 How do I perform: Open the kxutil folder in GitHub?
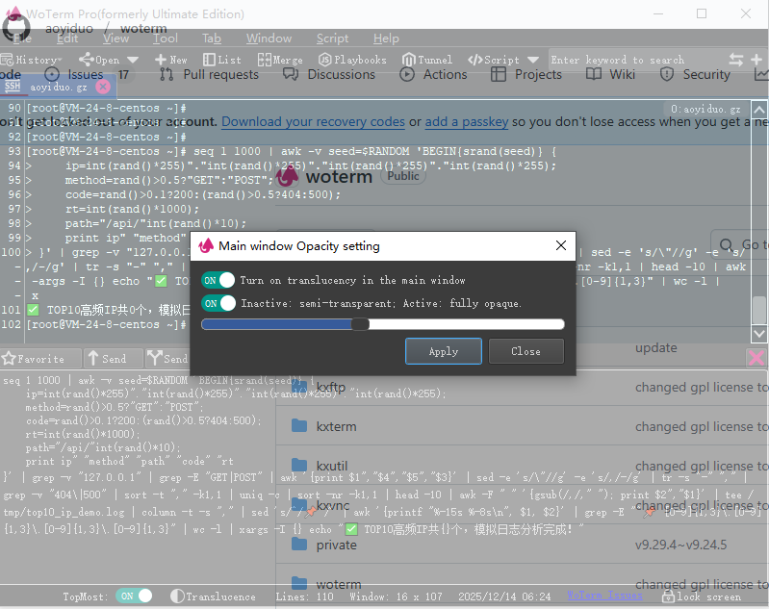click(331, 466)
